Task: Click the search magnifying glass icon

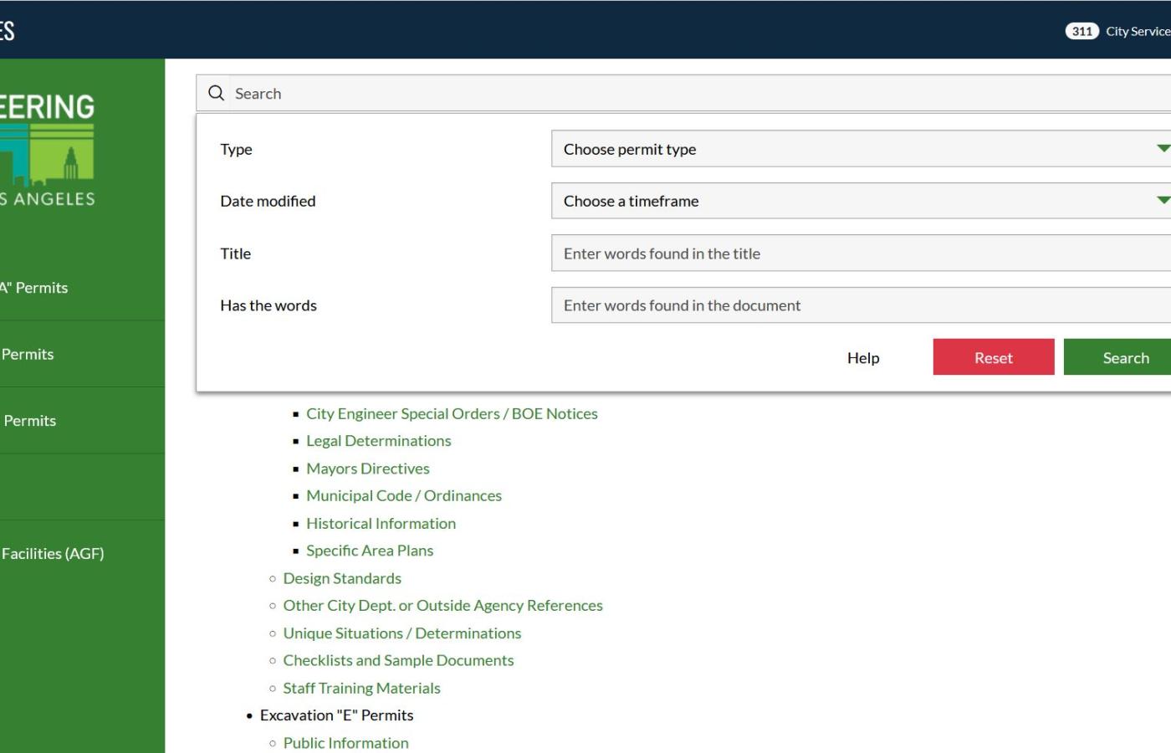Action: click(x=216, y=93)
